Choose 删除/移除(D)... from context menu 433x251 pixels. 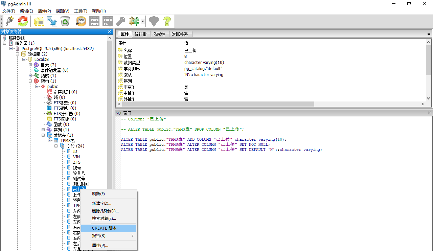click(109, 211)
